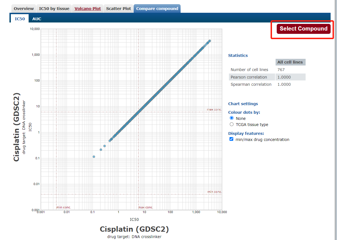Select the Compare compound tab
Screen dimensions: 337x240
(x=157, y=9)
